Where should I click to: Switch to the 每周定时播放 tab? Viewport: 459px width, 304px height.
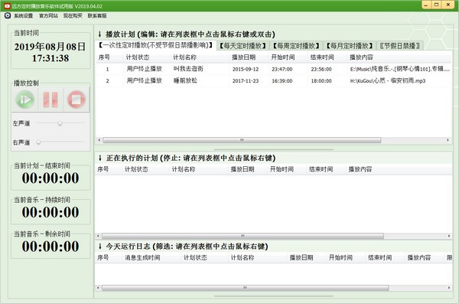(x=296, y=46)
